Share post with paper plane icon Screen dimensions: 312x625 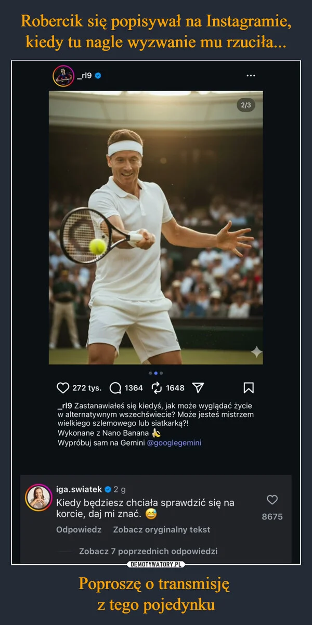[198, 388]
